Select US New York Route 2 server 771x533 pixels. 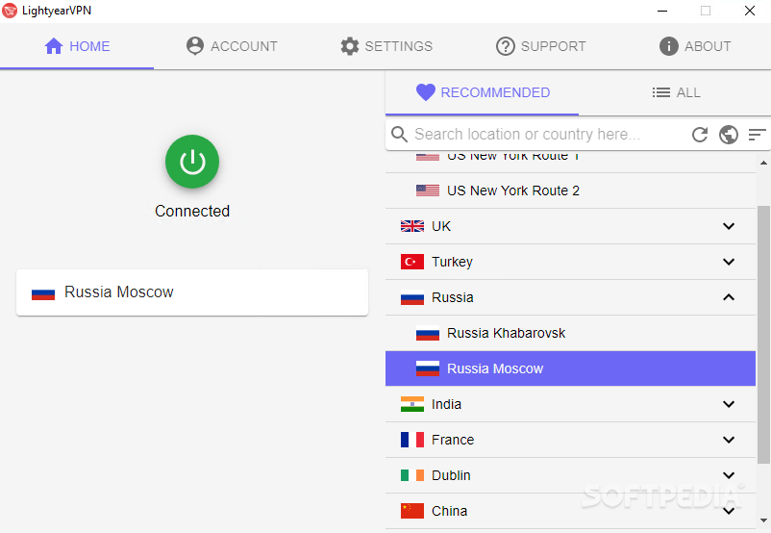[570, 190]
